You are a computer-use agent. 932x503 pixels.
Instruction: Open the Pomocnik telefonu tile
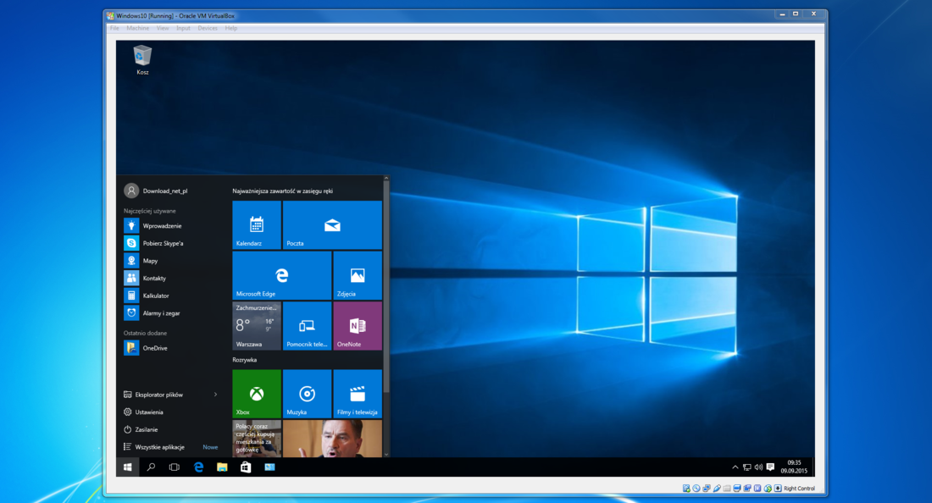308,326
